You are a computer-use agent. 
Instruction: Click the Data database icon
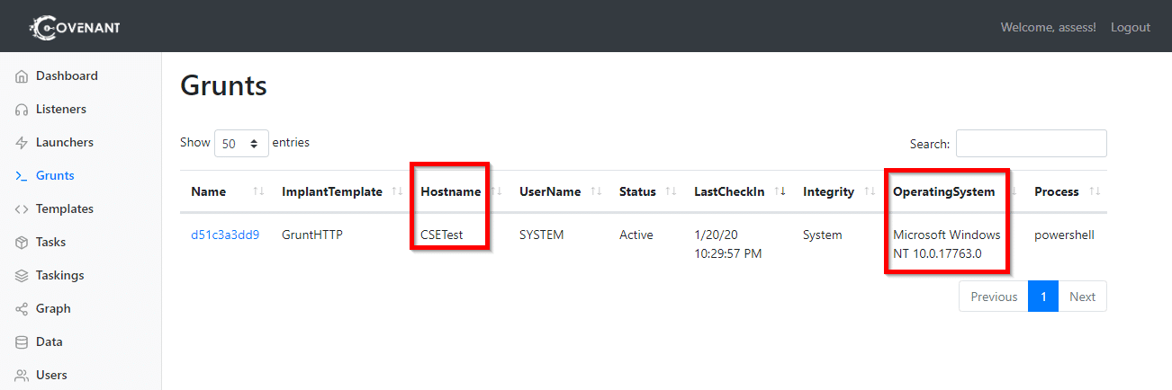pyautogui.click(x=23, y=342)
